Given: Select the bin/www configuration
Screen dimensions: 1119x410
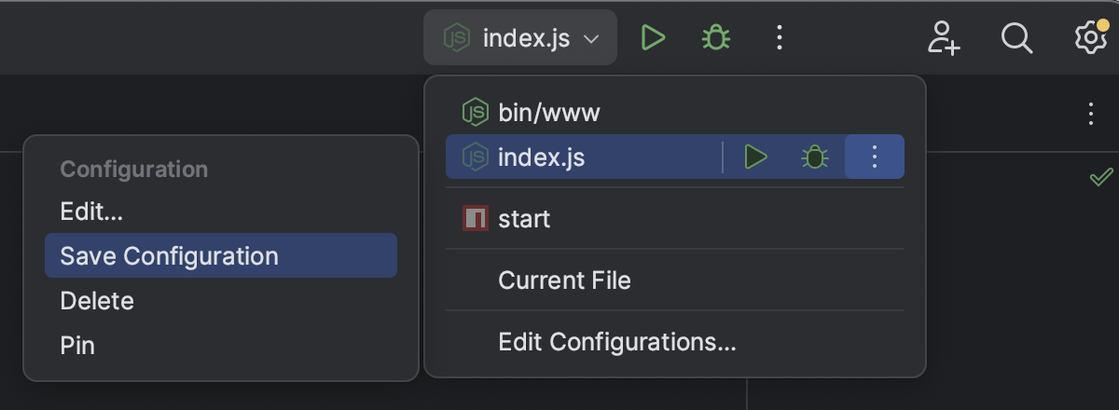Looking at the screenshot, I should tap(548, 114).
